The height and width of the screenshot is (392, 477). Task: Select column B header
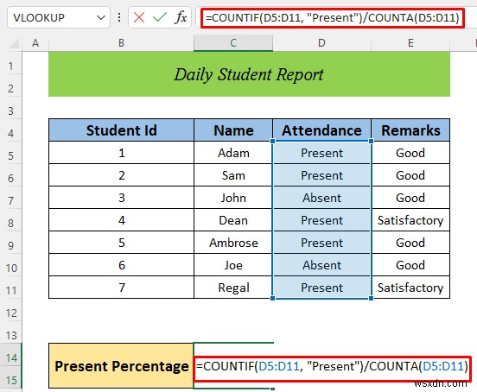121,43
